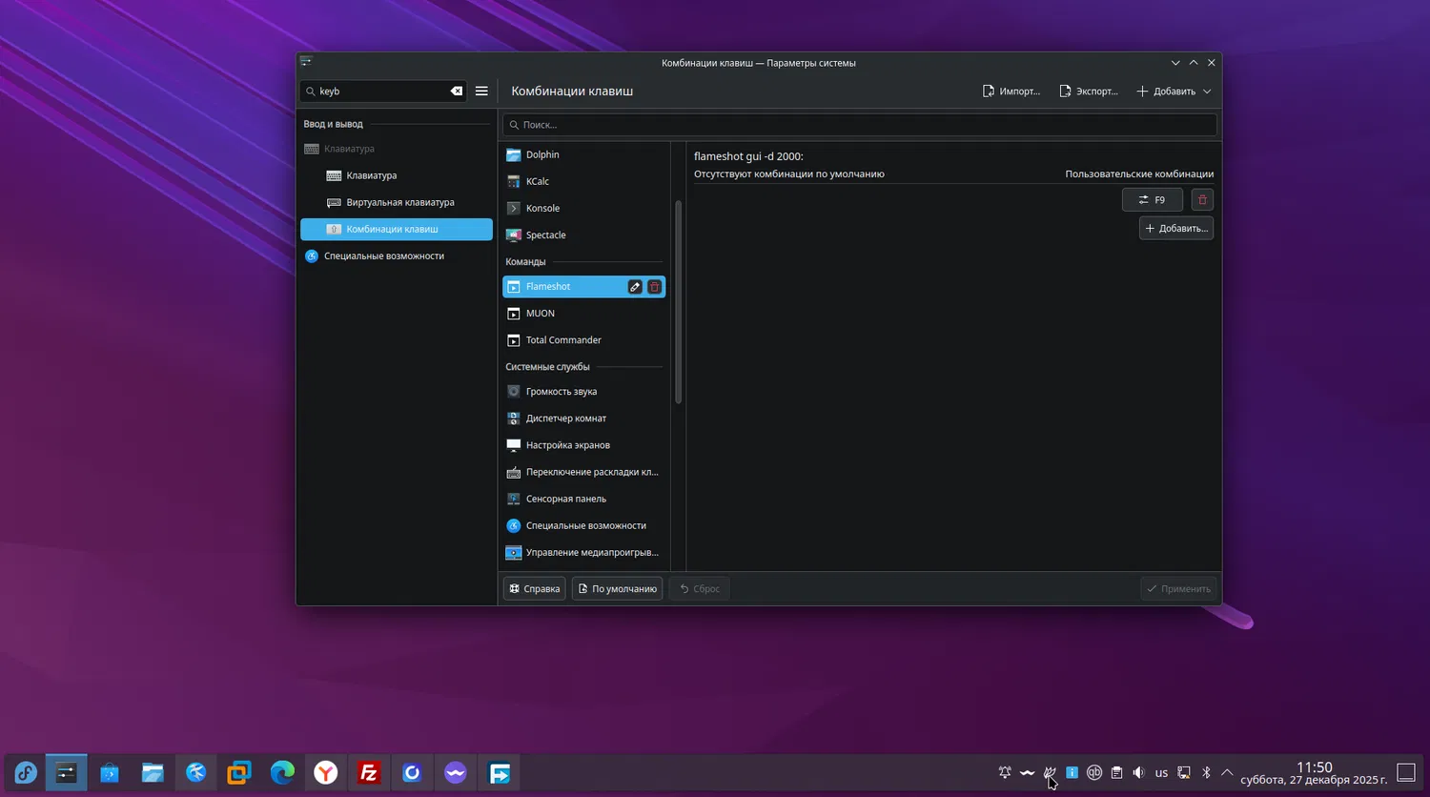Focus the Поиск... shortcuts search field
Screen dimensions: 1430x797
[x=860, y=125]
